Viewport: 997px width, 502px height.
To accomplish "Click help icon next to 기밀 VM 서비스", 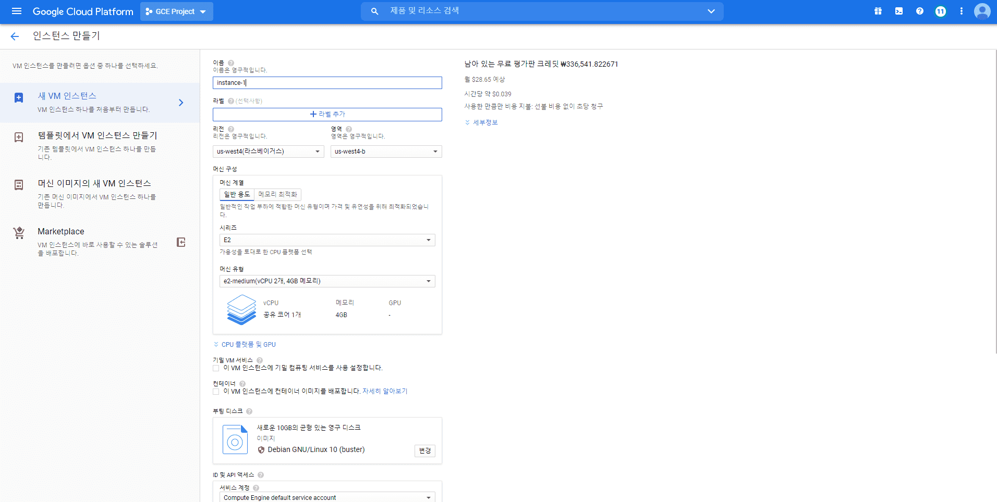I will (x=260, y=360).
